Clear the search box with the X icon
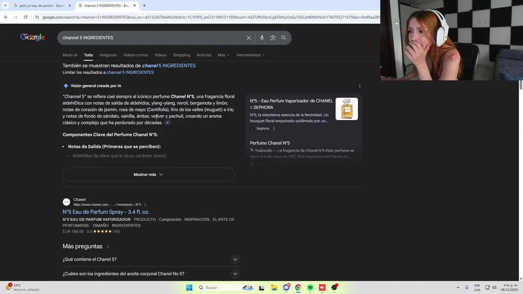The image size is (523, 294). click(248, 38)
